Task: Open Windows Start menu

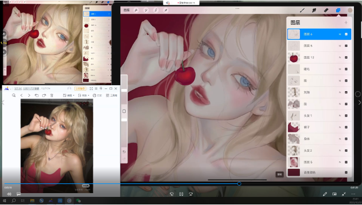Action: tap(4, 201)
